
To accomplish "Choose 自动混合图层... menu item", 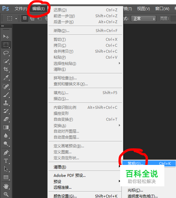I will click(85, 137).
